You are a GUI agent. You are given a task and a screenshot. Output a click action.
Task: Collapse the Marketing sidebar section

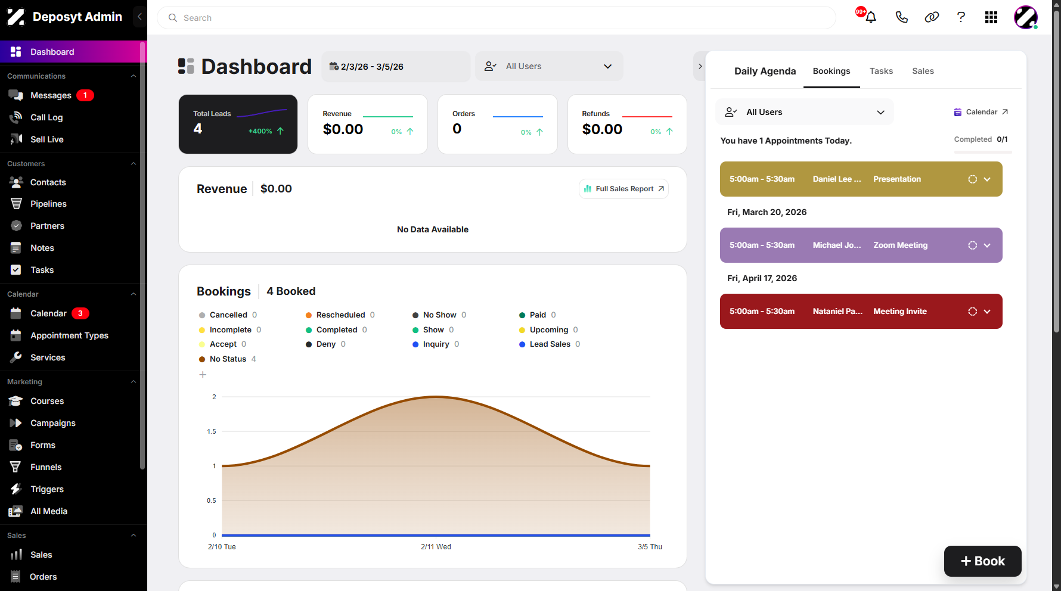[x=134, y=382]
